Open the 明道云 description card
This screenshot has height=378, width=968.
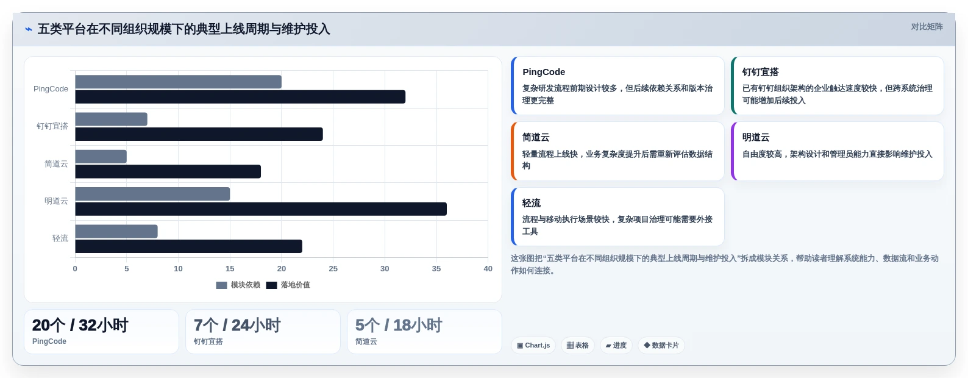(x=837, y=151)
